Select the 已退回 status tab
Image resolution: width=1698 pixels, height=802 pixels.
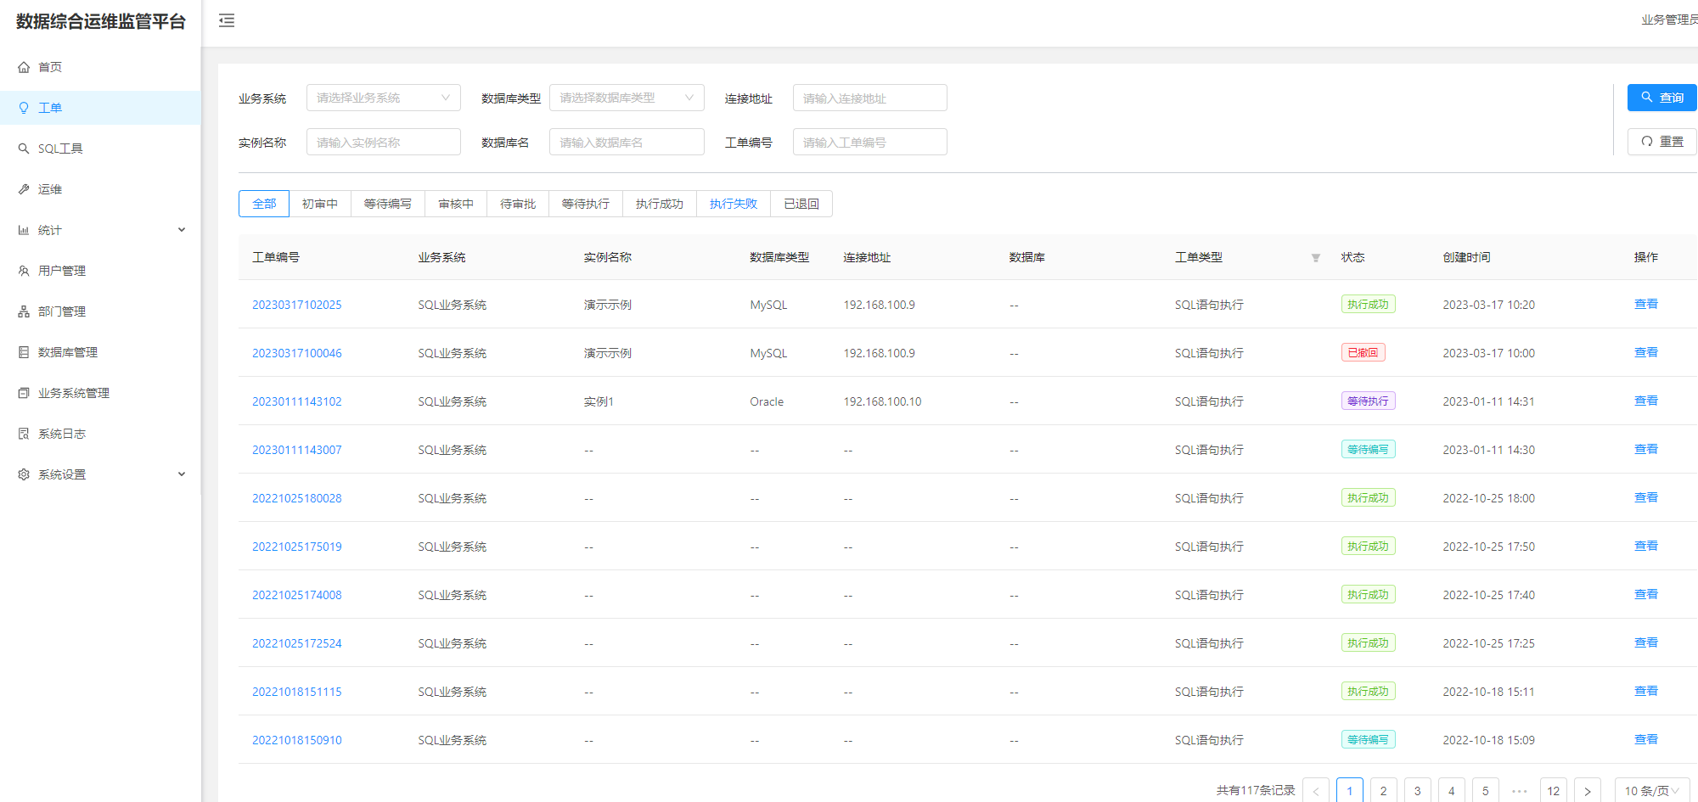801,204
